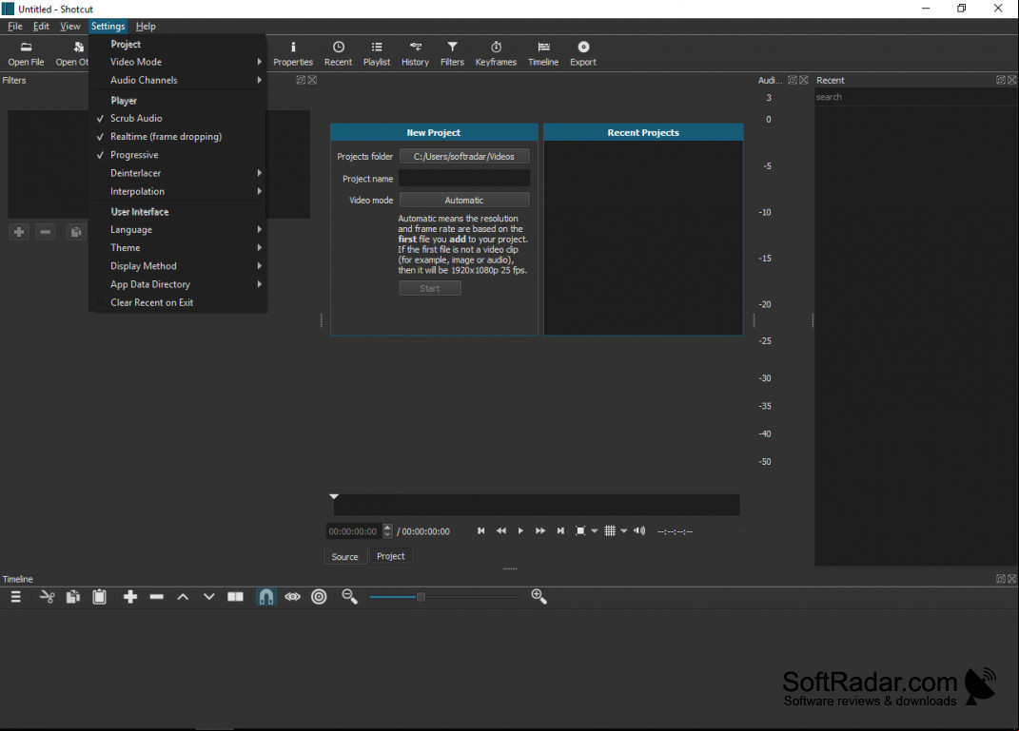Lift clip with timeline up arrow
Viewport: 1019px width, 731px height.
click(x=183, y=597)
